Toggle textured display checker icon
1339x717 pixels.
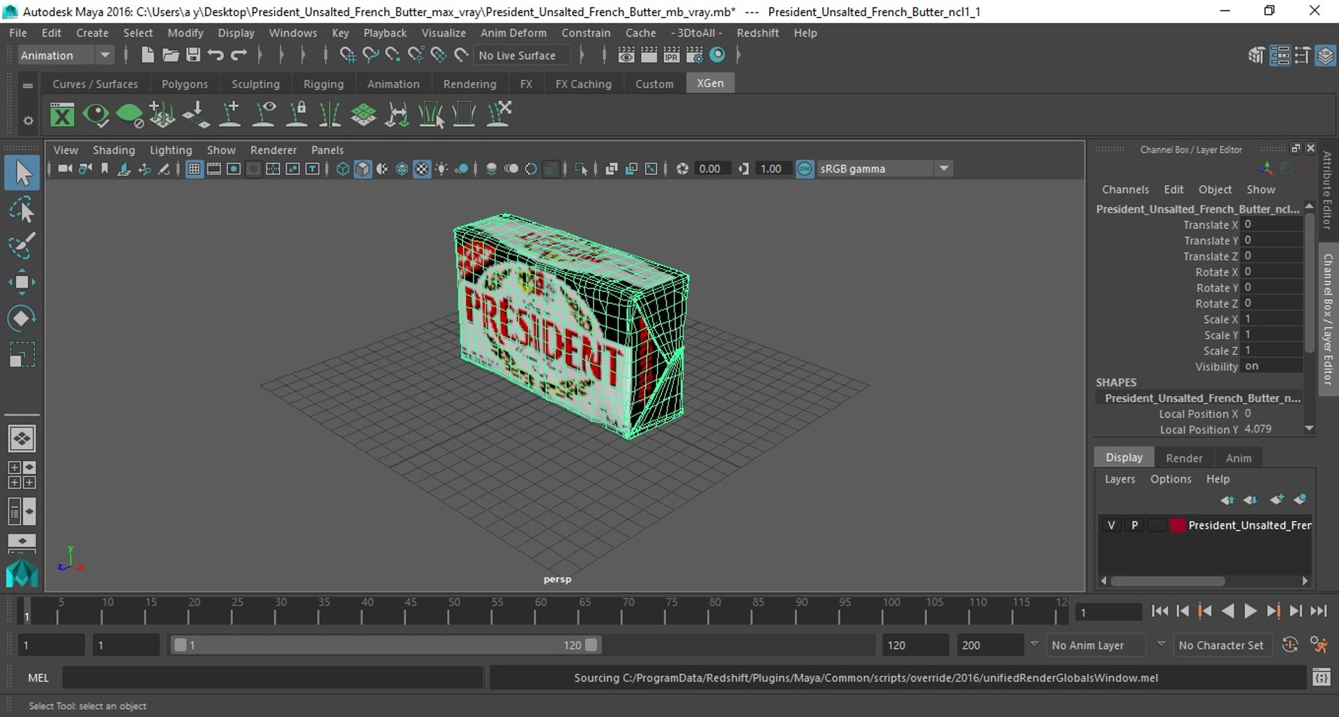422,169
